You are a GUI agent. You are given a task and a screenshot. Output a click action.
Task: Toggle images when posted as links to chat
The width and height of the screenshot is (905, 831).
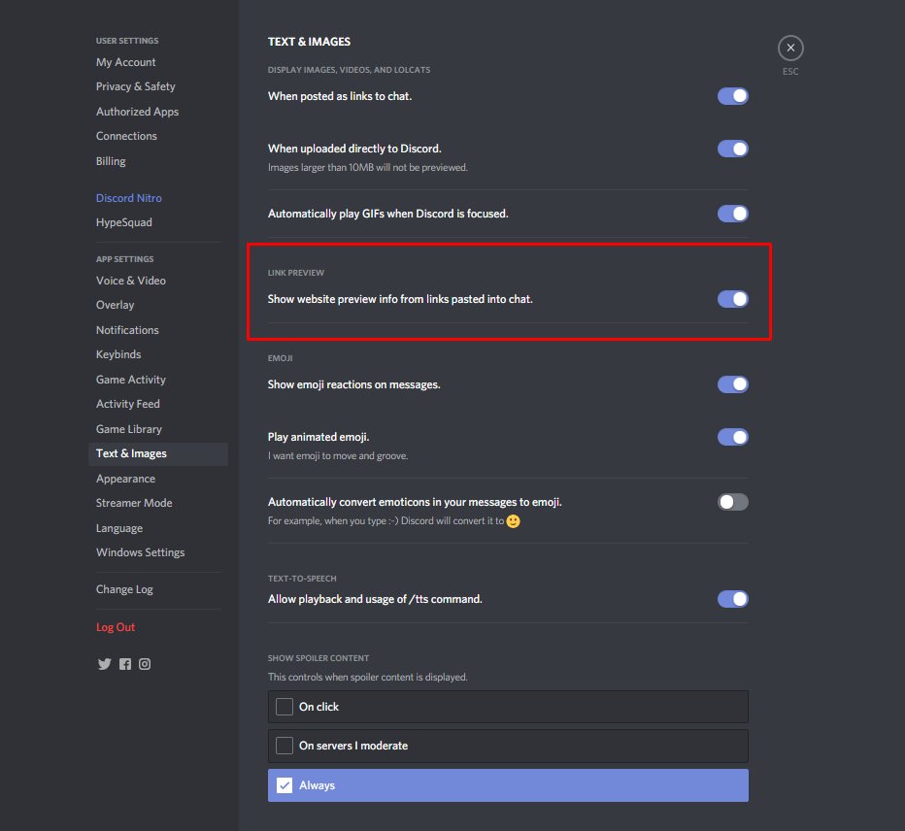click(733, 96)
